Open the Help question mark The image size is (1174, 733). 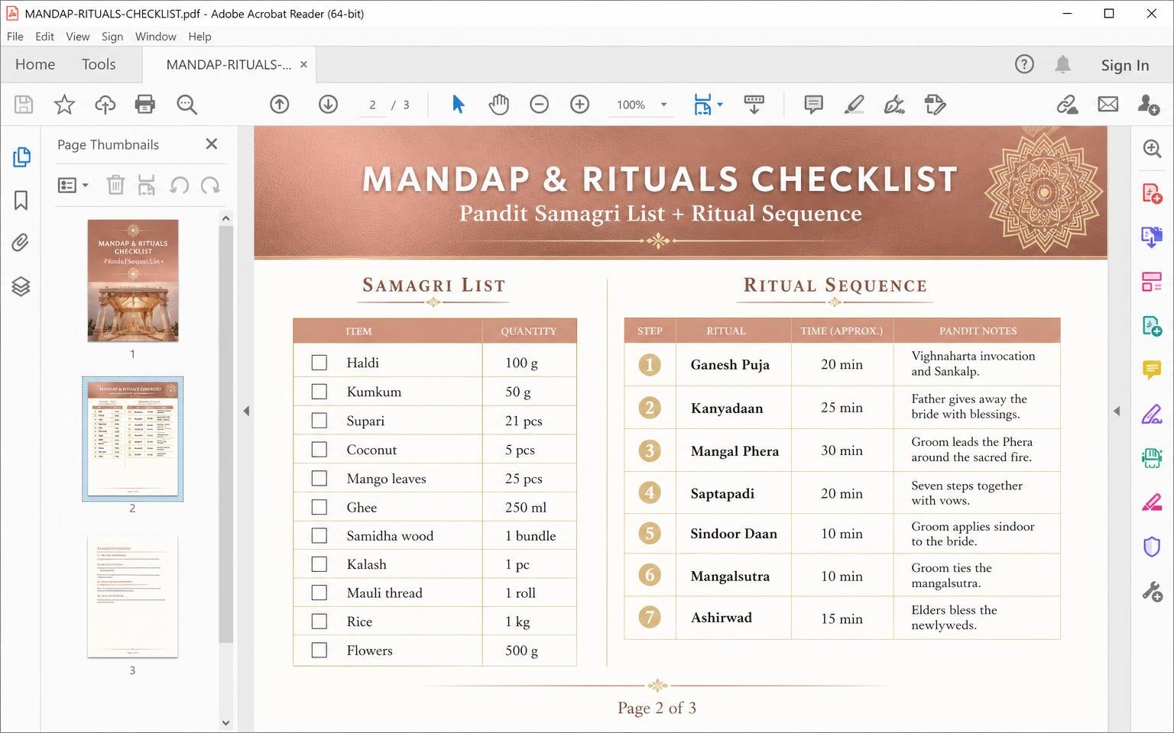1024,64
